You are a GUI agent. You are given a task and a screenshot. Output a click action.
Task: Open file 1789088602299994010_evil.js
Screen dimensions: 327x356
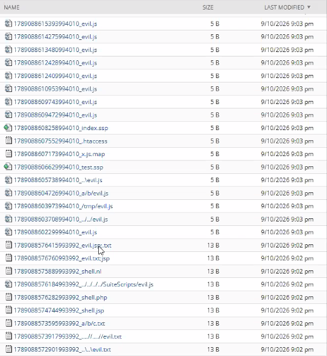click(55, 232)
